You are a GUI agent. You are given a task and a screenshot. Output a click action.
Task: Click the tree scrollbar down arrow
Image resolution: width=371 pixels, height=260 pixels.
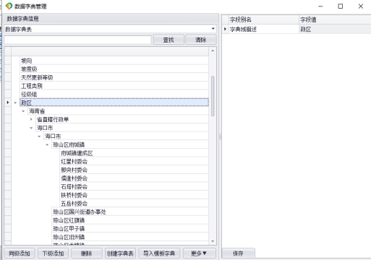click(x=213, y=241)
